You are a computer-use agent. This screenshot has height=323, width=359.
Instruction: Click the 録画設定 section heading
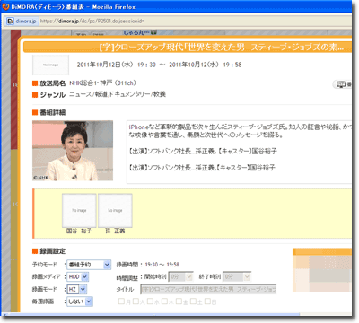point(53,251)
